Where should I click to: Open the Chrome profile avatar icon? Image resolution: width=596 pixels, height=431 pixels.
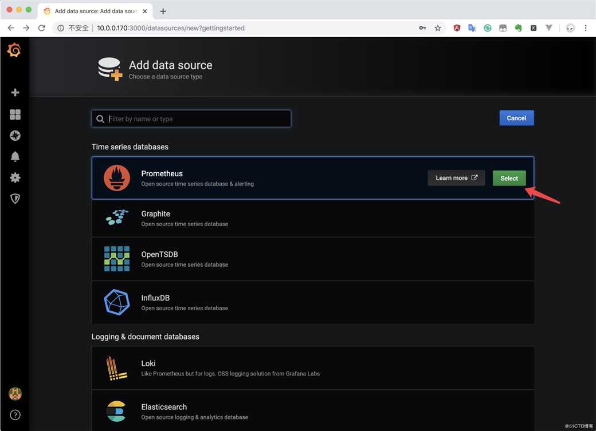[x=570, y=27]
